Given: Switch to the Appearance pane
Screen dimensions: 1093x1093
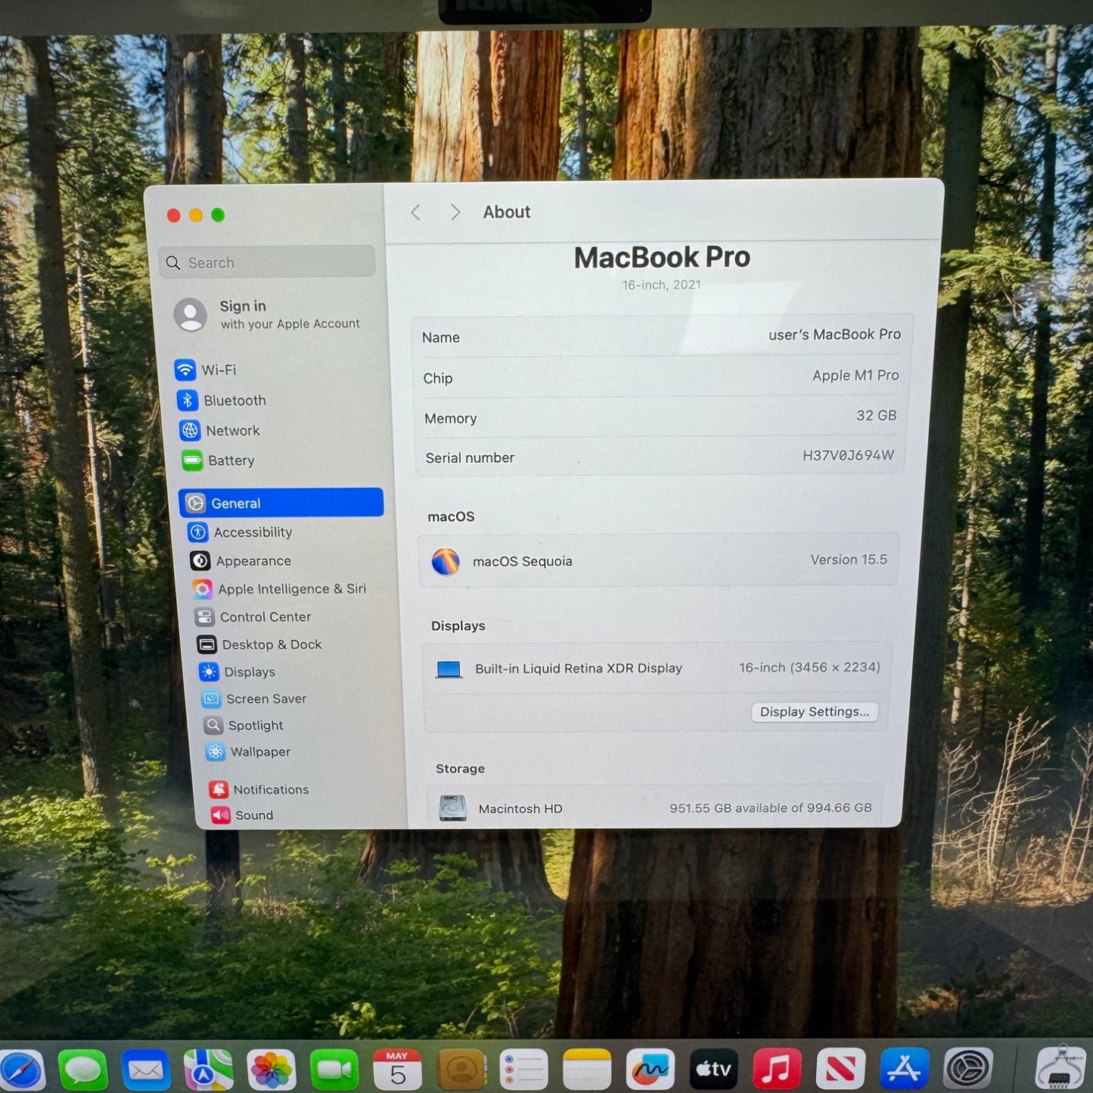Looking at the screenshot, I should [241, 560].
